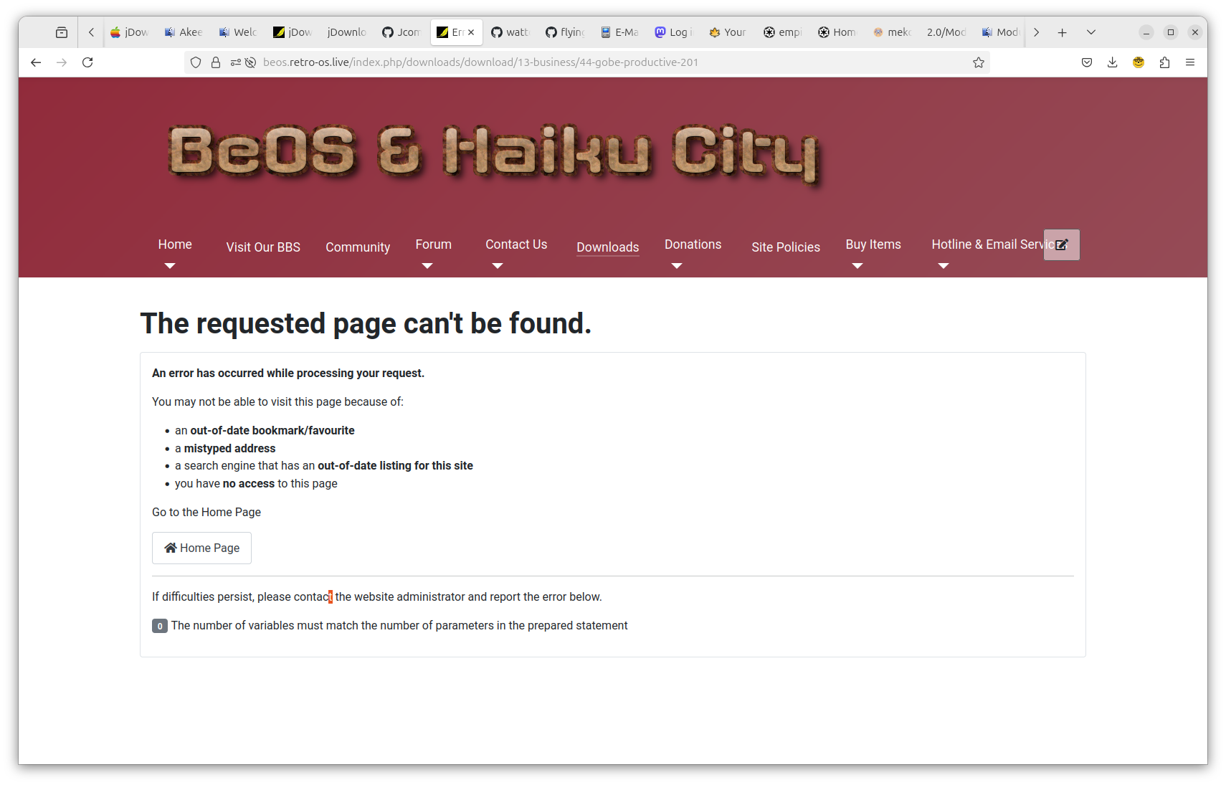Viewport: 1226px width, 785px height.
Task: Switch to the Hom tab
Action: click(x=837, y=32)
